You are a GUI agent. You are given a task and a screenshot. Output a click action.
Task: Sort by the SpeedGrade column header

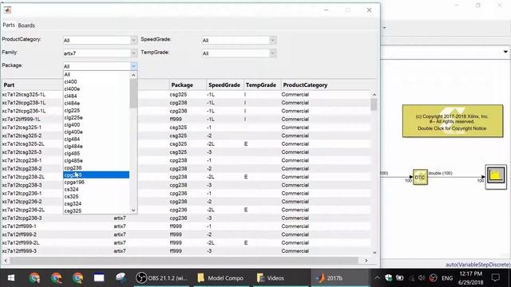224,85
